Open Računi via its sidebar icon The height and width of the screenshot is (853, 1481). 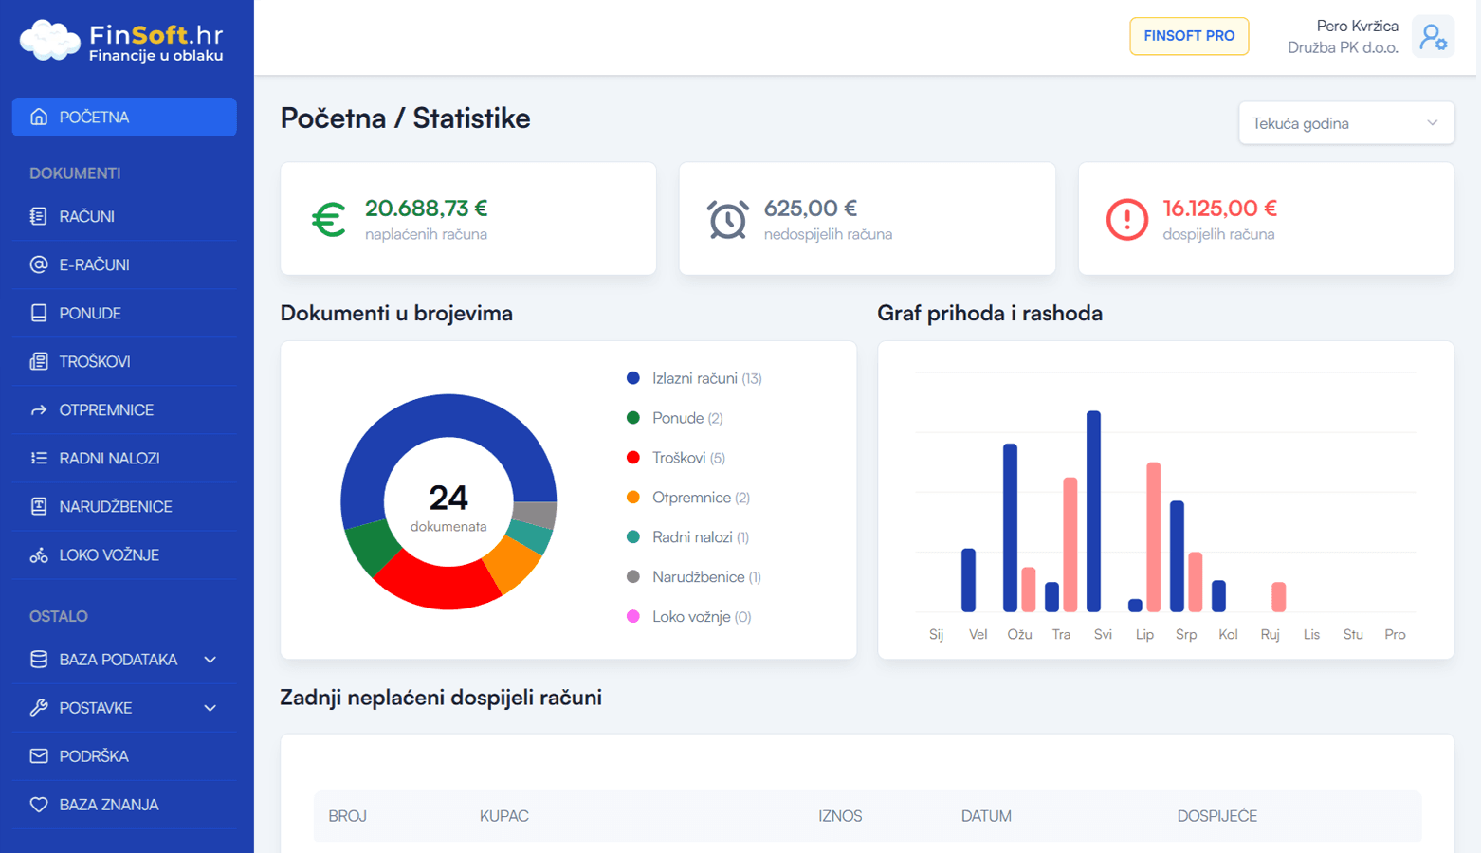click(x=39, y=216)
